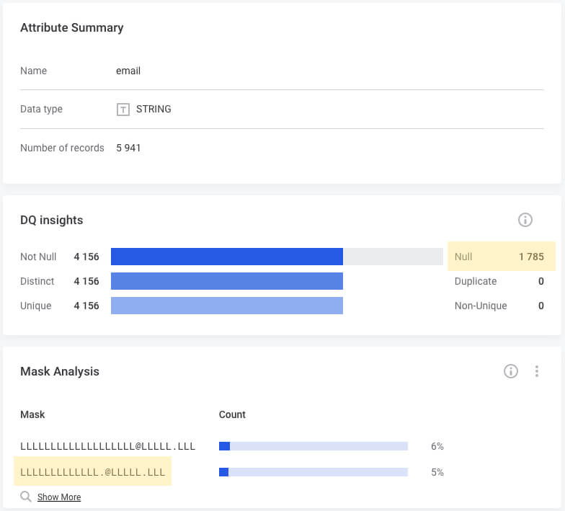The height and width of the screenshot is (511, 565).
Task: Click the STRING data type icon
Action: coord(123,110)
